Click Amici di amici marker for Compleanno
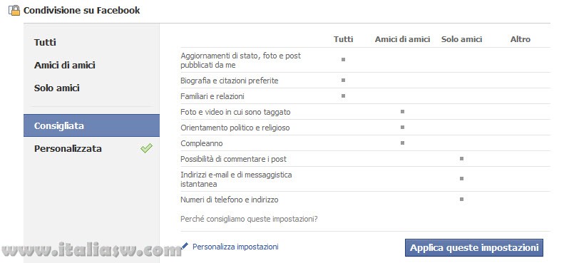The image size is (569, 263). (402, 143)
